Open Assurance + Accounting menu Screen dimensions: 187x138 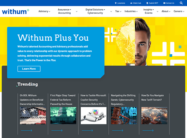[65, 11]
